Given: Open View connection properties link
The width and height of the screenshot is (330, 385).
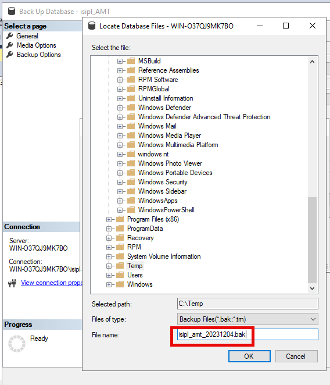Looking at the screenshot, I should coord(52,283).
